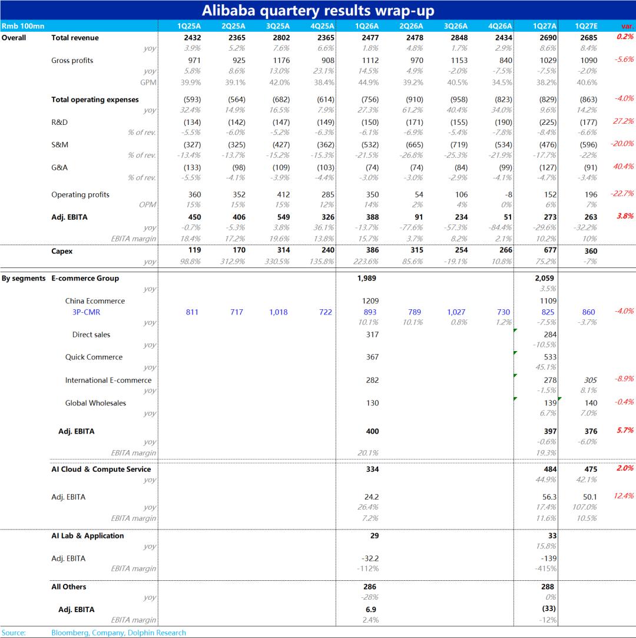
Task: Click Quick Commerce value 533
Action: tap(550, 357)
